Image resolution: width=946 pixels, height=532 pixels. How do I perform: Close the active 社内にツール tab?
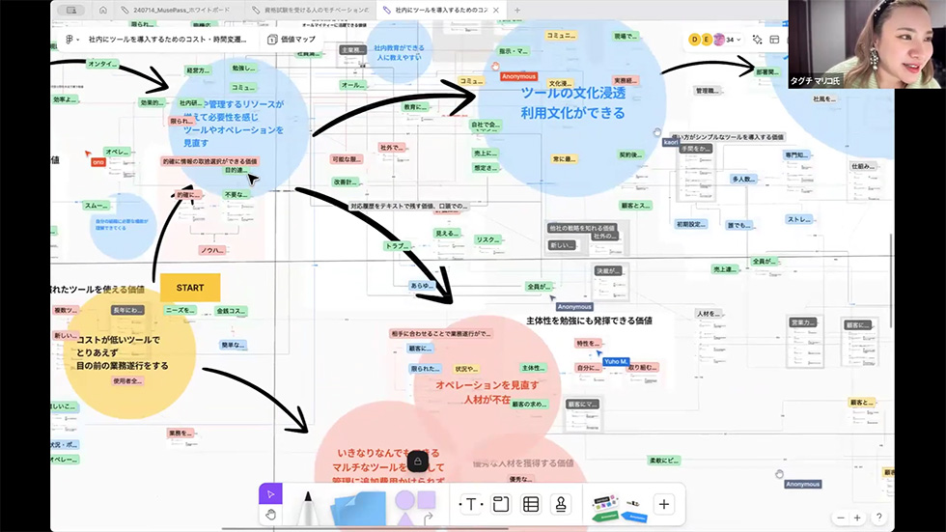496,11
